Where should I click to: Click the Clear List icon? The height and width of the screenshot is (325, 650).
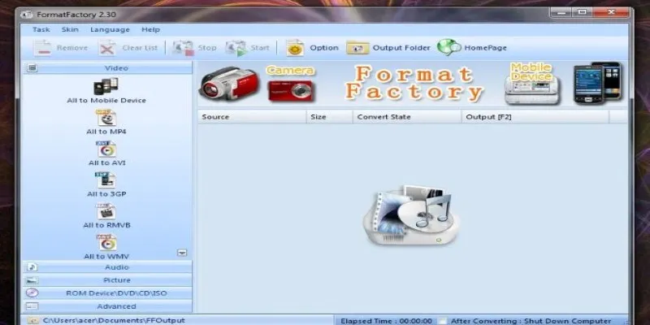pyautogui.click(x=107, y=48)
